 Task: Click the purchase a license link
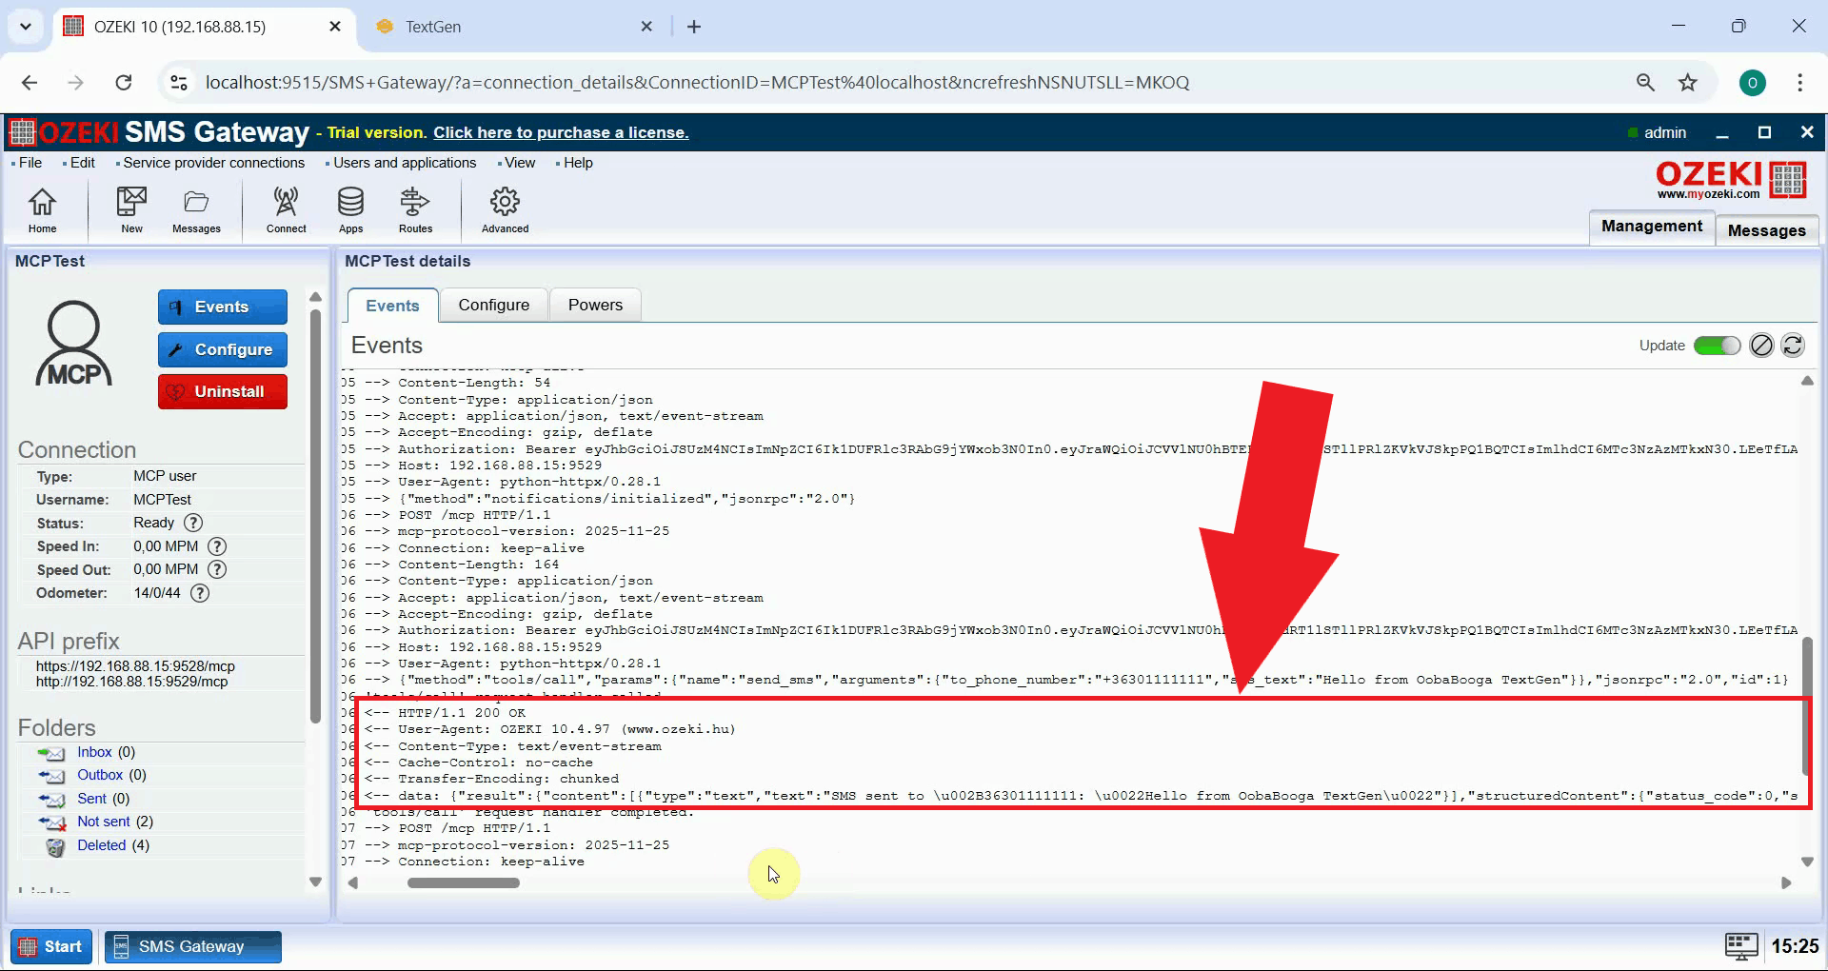[561, 132]
